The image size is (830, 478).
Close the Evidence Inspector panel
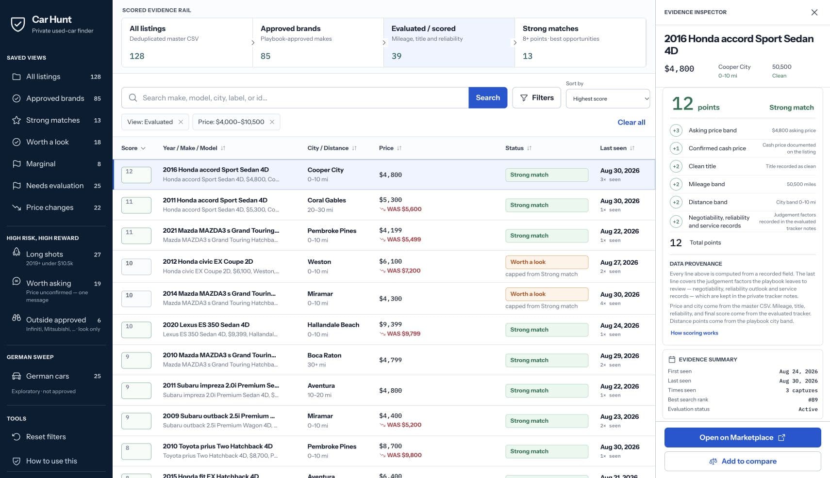click(814, 12)
